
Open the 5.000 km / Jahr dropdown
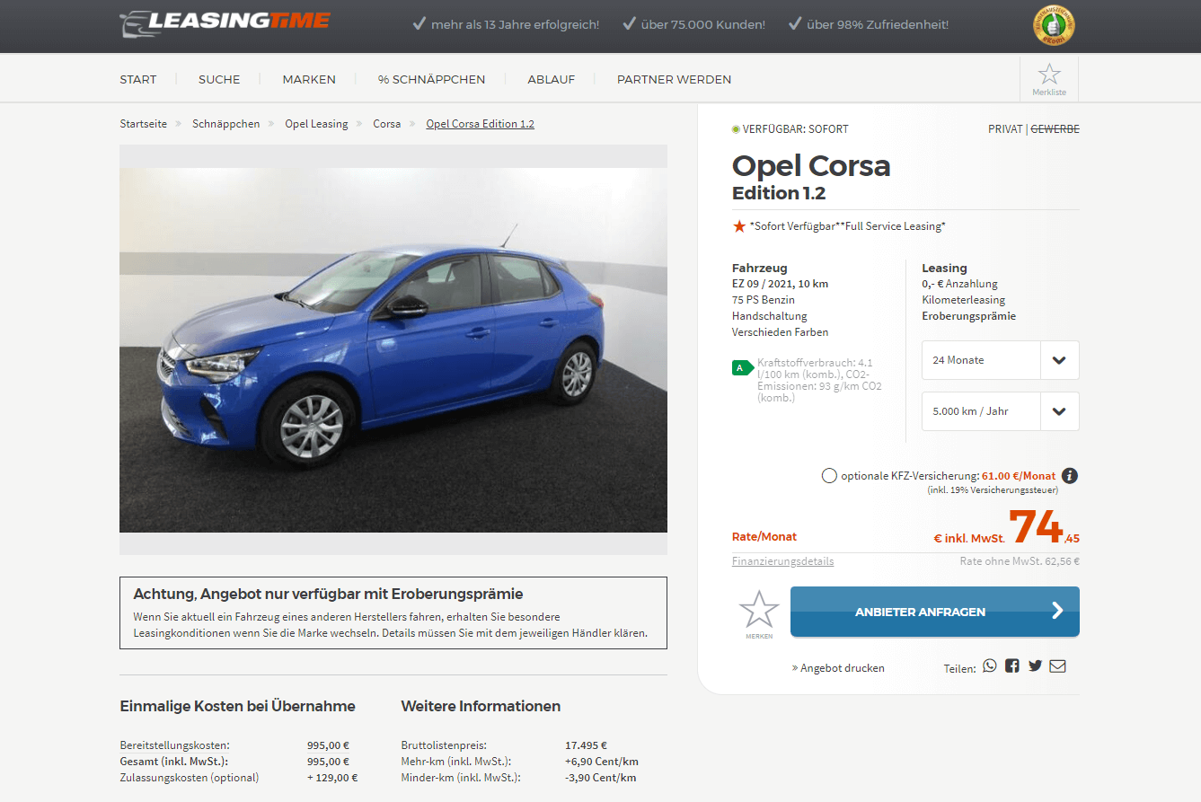pyautogui.click(x=1001, y=411)
